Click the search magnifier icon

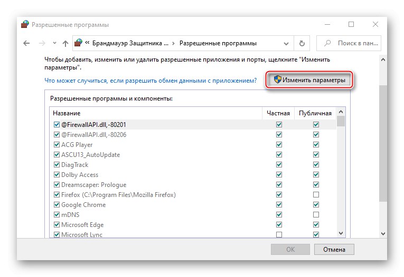click(327, 43)
